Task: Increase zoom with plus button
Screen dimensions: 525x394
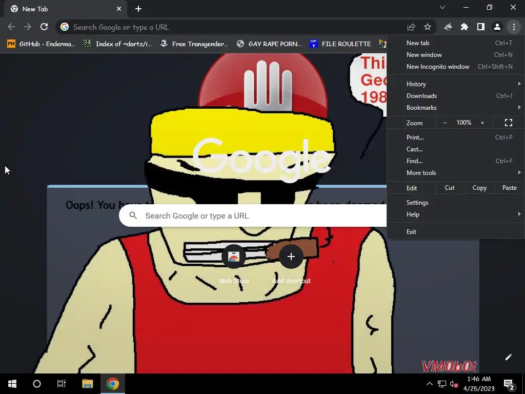Action: click(x=482, y=123)
